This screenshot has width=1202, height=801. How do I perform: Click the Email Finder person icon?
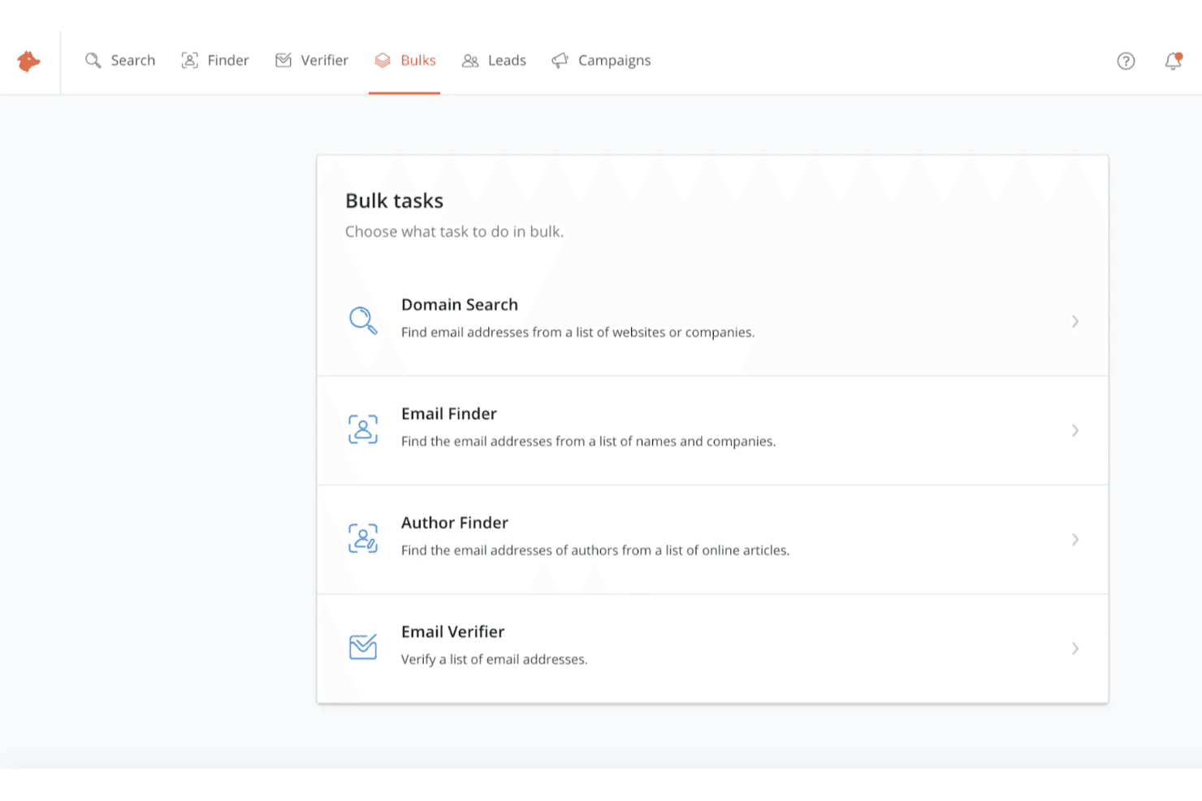[x=363, y=429]
